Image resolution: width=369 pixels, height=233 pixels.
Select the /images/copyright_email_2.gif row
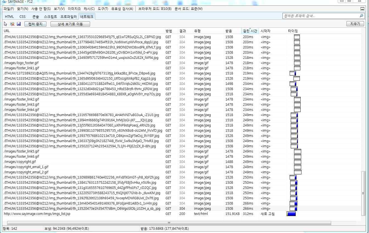coord(182,172)
